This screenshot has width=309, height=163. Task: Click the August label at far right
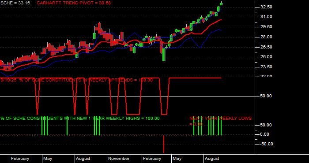point(212,159)
